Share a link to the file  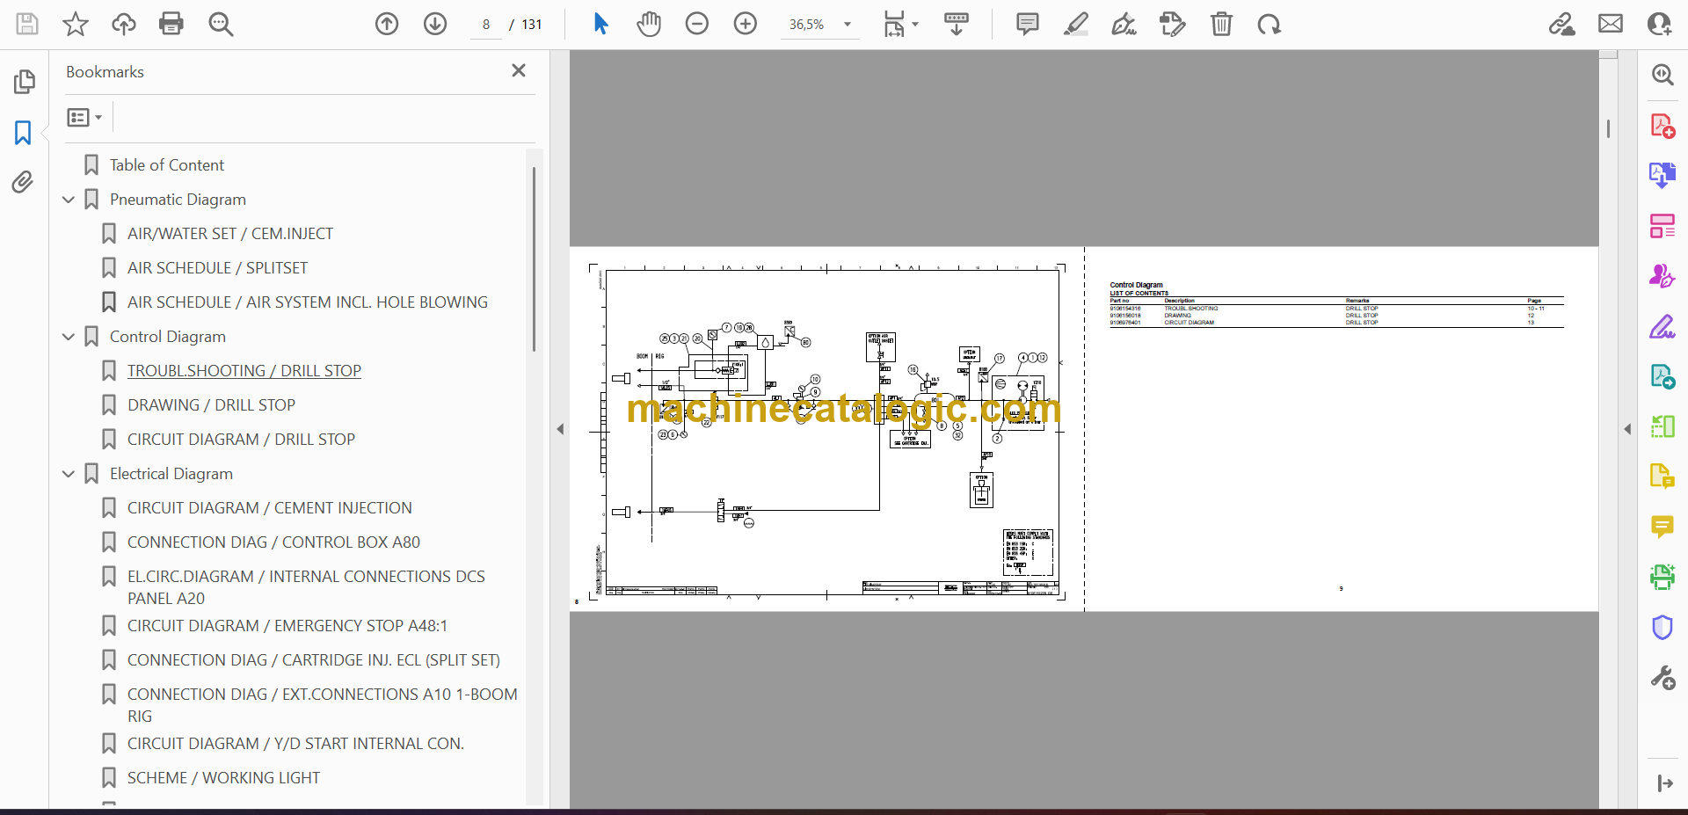[x=1562, y=24]
